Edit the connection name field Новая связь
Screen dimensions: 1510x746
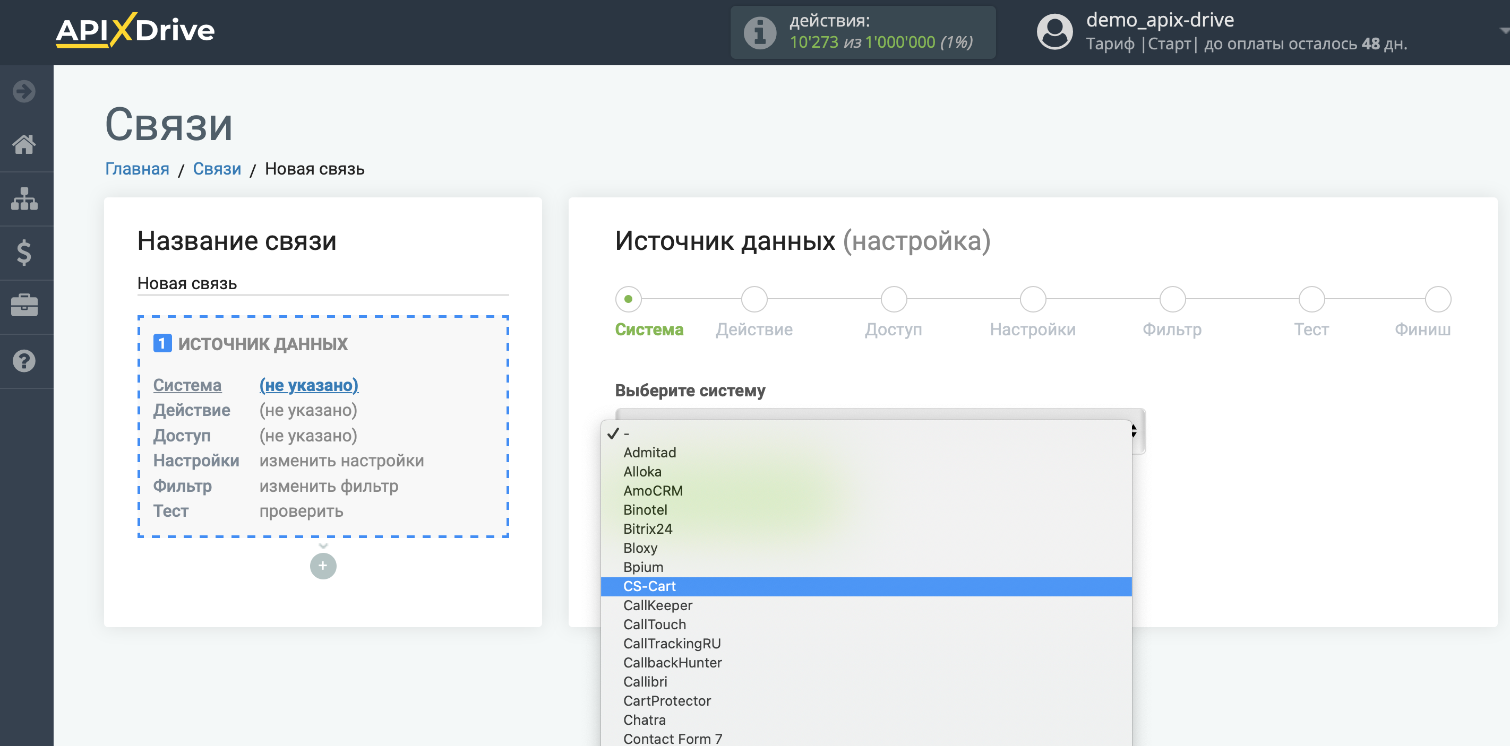click(x=323, y=283)
